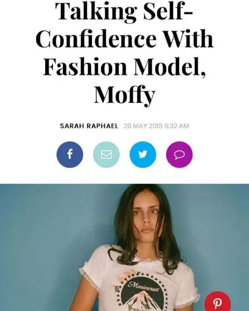Tweet the article with Twitter bird icon
The image size is (249, 311).
(143, 154)
